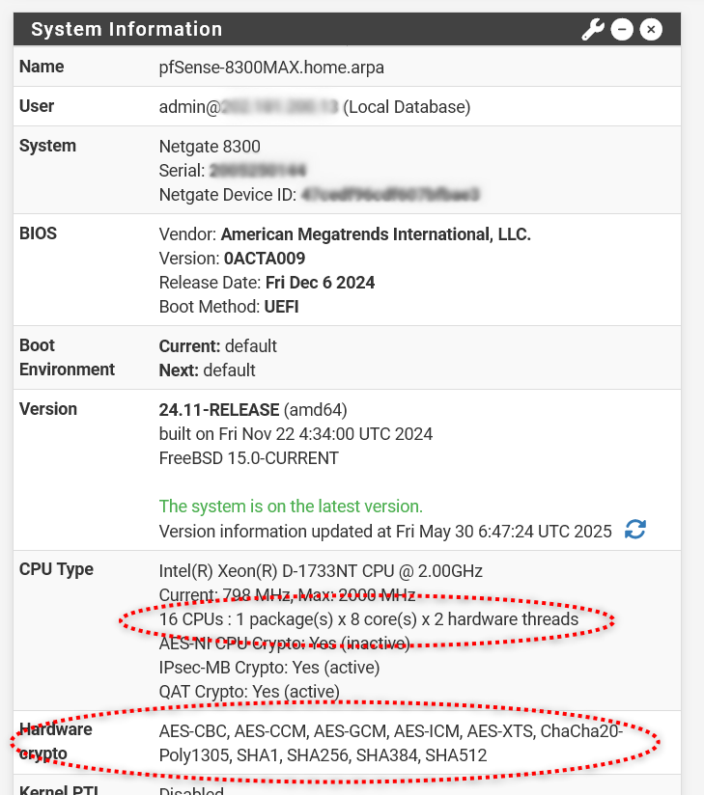Viewport: 704px width, 795px height.
Task: Select QAT Crypto: Yes (active) line
Action: point(249,692)
